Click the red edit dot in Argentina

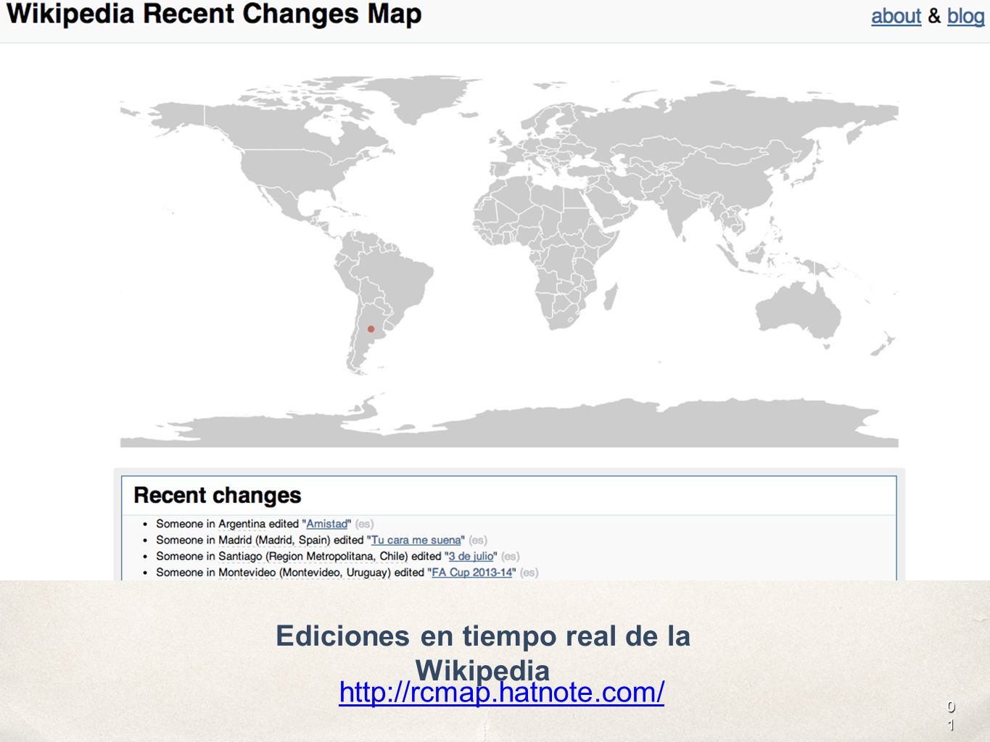point(371,329)
